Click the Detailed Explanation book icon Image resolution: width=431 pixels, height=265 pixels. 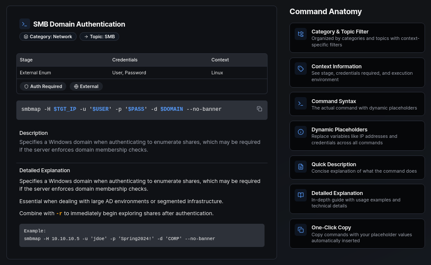(x=300, y=195)
